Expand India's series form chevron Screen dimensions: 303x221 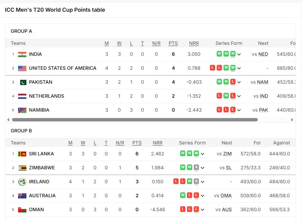(239, 54)
